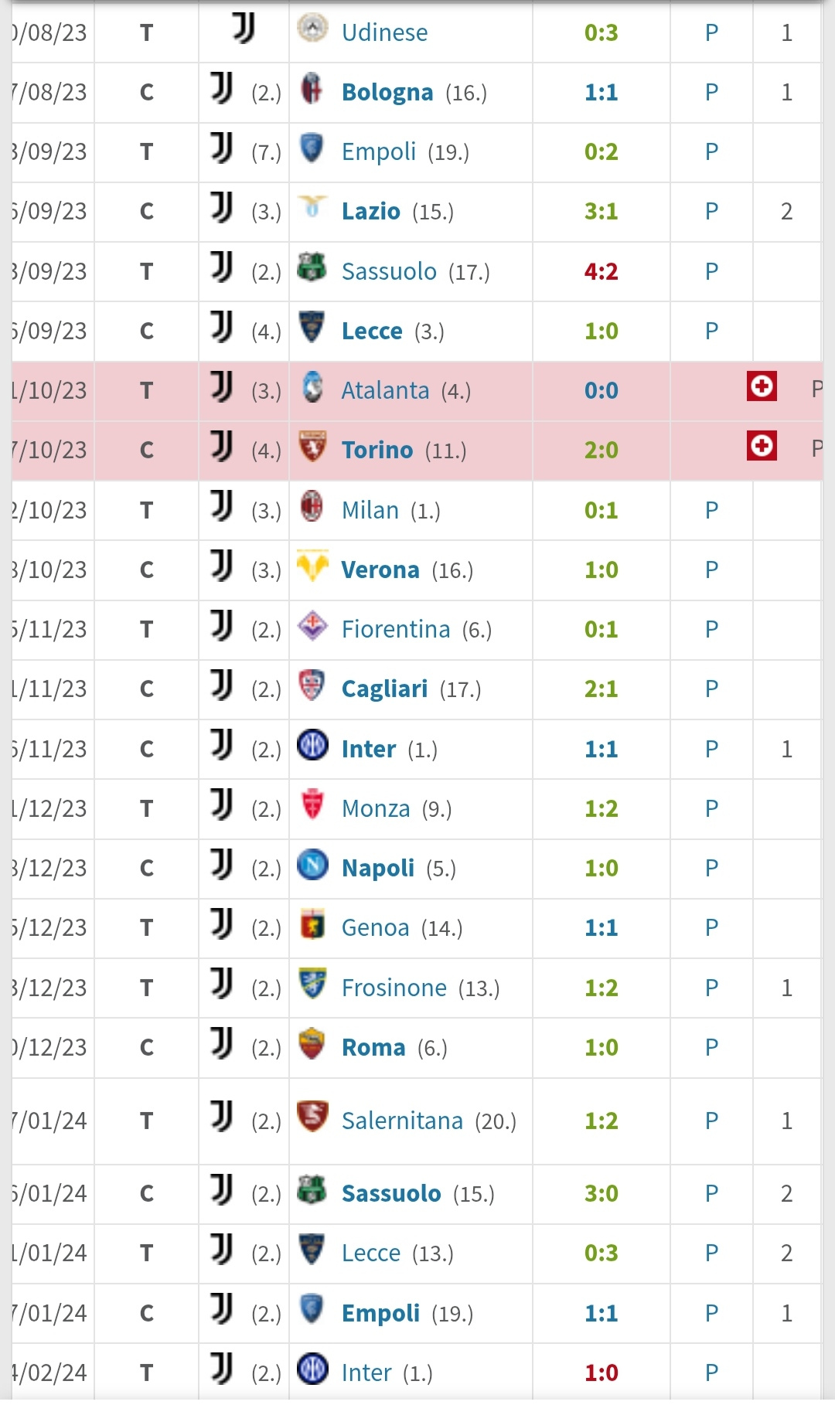Click injury red cross in Torino row
The image size is (835, 1405).
point(762,446)
